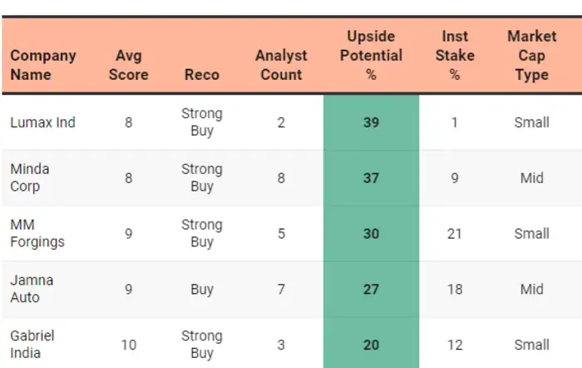Screen dimensions: 582x368
Task: Click the Reco column header
Action: pos(201,74)
